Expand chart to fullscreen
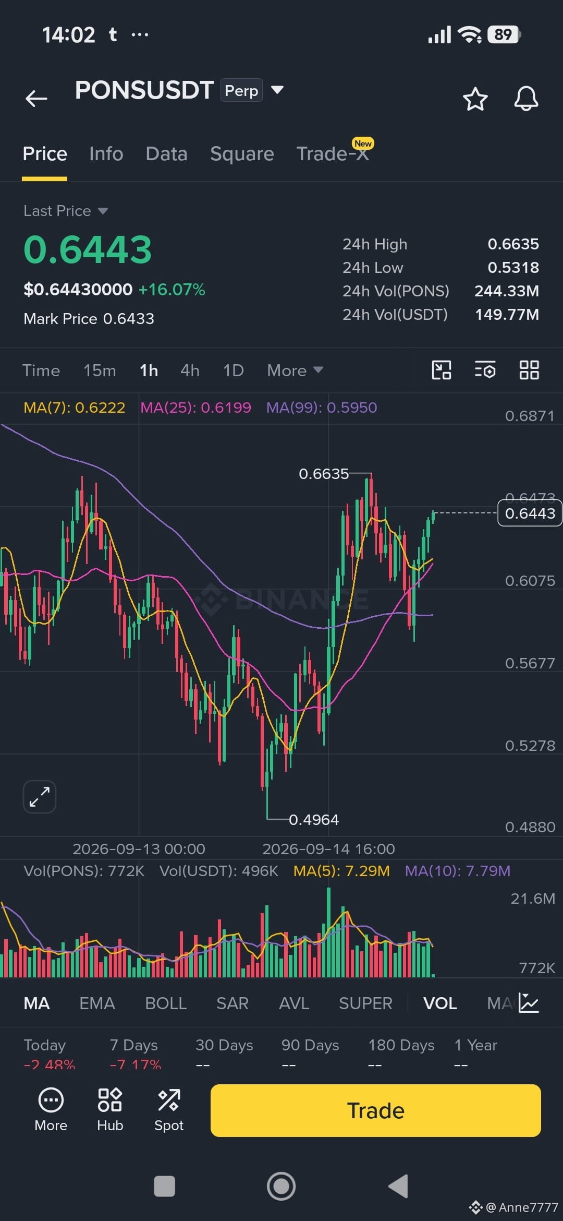Screen dimensions: 563x1221 tap(40, 797)
